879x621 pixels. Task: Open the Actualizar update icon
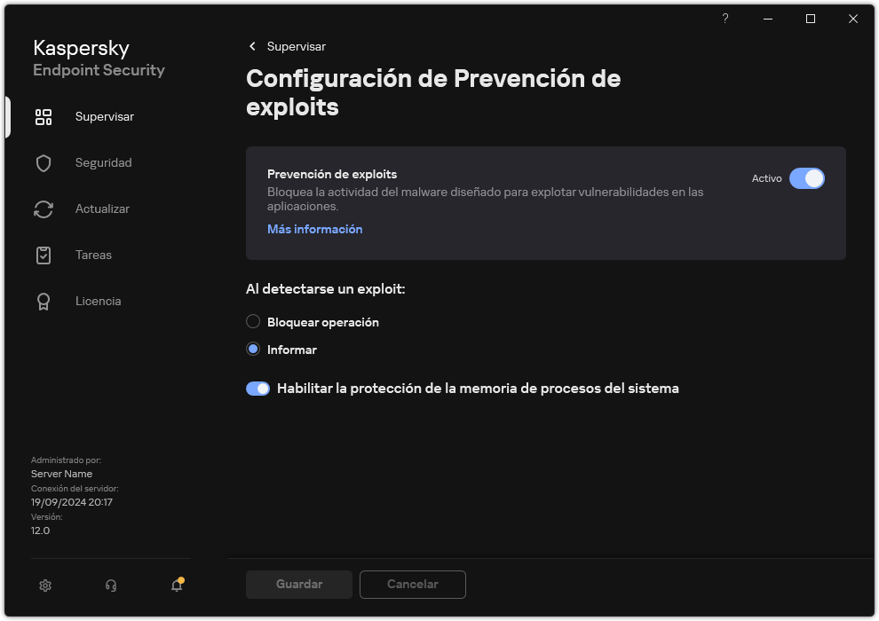coord(44,208)
